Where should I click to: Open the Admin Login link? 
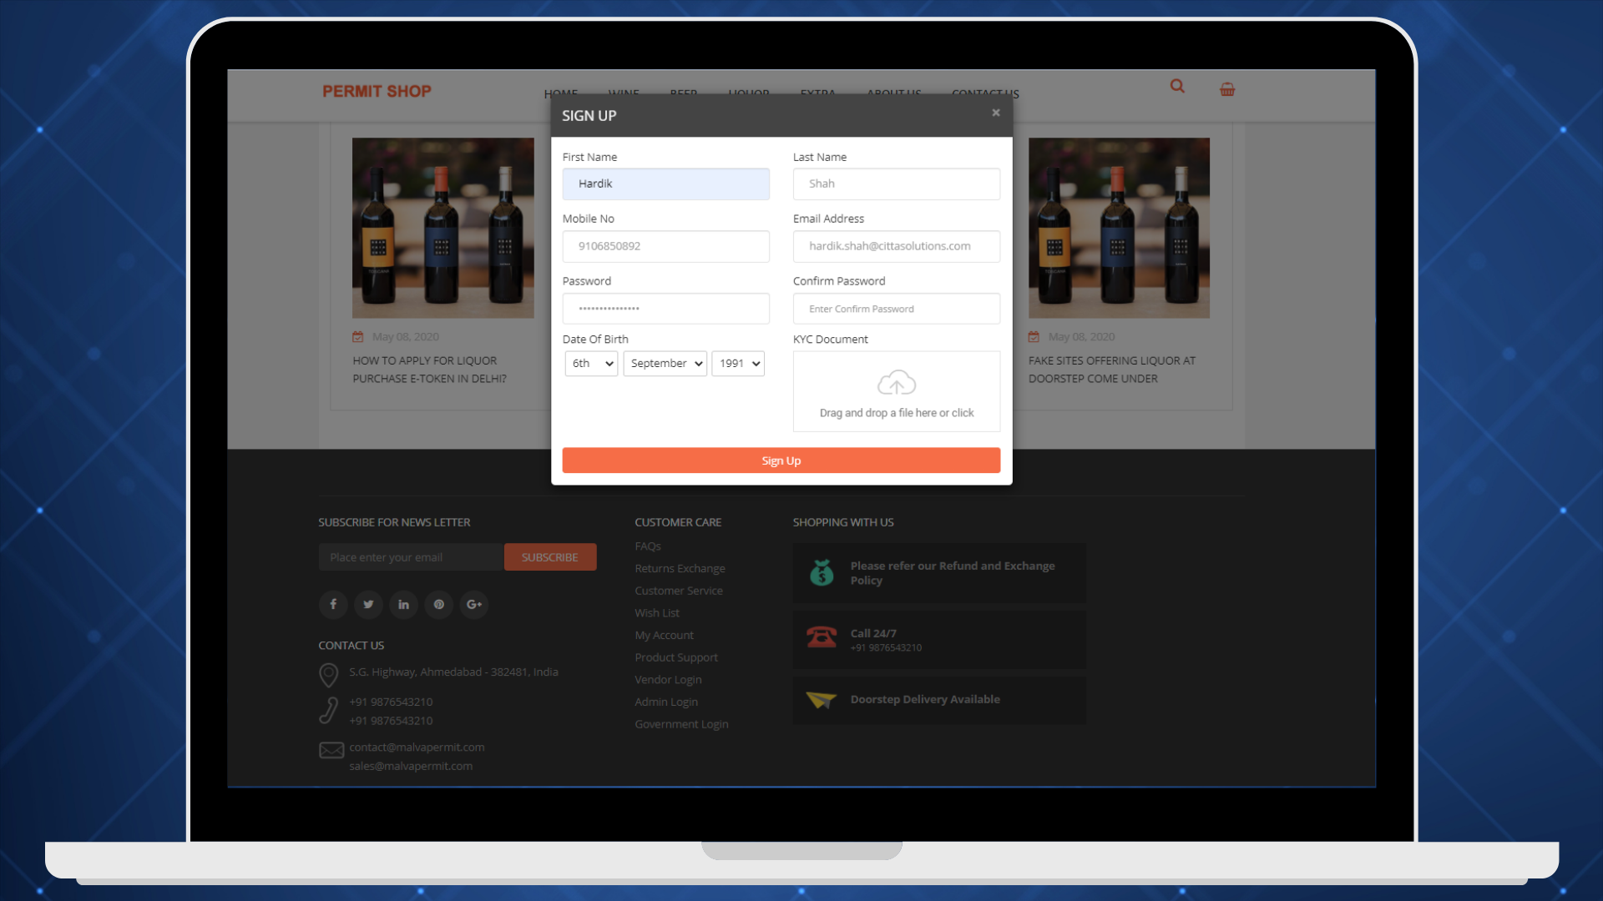click(x=666, y=702)
